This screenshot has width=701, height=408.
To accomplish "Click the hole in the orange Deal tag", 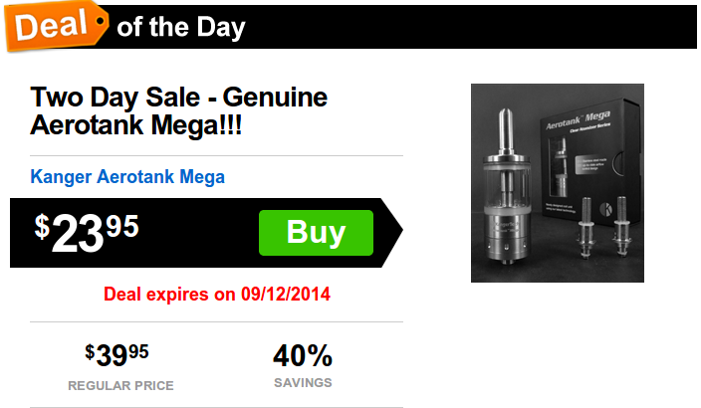I will (101, 21).
